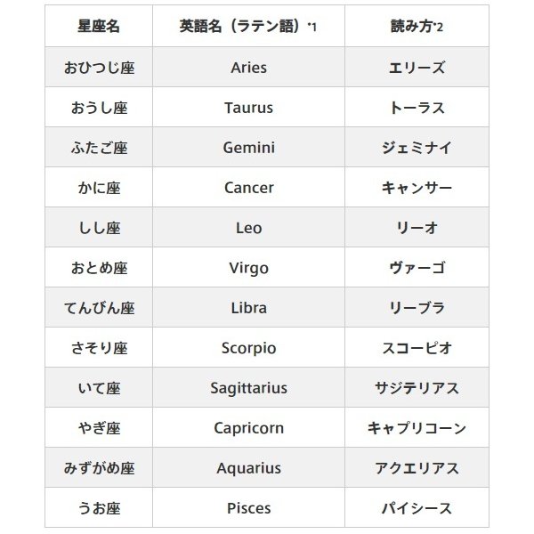Select the トーラス reading cell
Viewport: 534px width, 534px height.
click(x=417, y=108)
